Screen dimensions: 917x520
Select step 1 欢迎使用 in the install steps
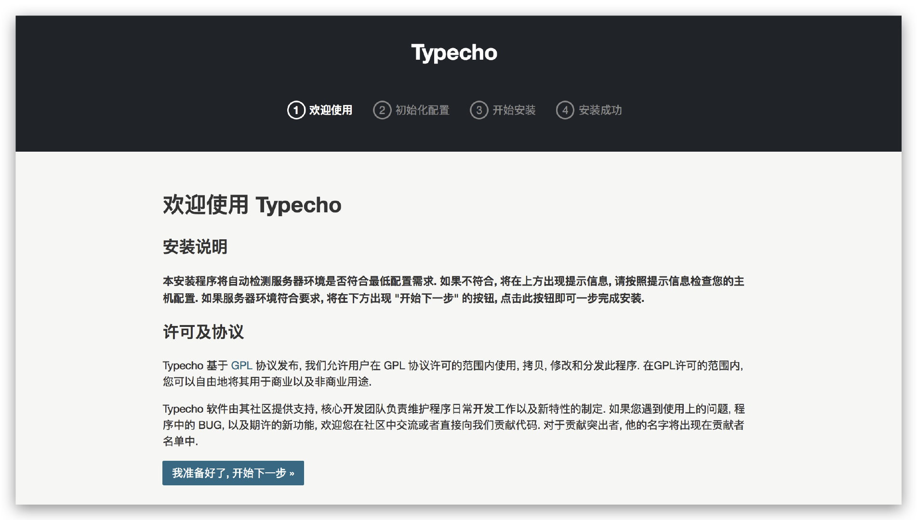(320, 110)
